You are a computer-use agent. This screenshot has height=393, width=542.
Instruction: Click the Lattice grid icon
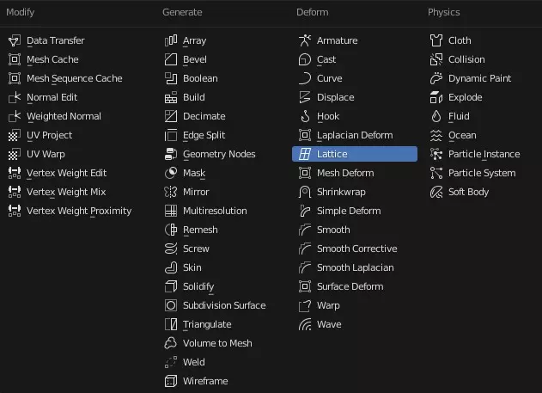[x=305, y=154]
